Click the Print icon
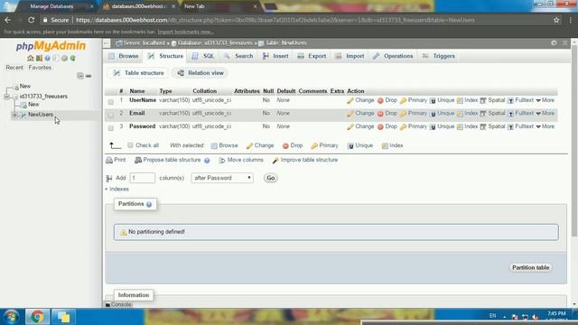 [x=109, y=160]
